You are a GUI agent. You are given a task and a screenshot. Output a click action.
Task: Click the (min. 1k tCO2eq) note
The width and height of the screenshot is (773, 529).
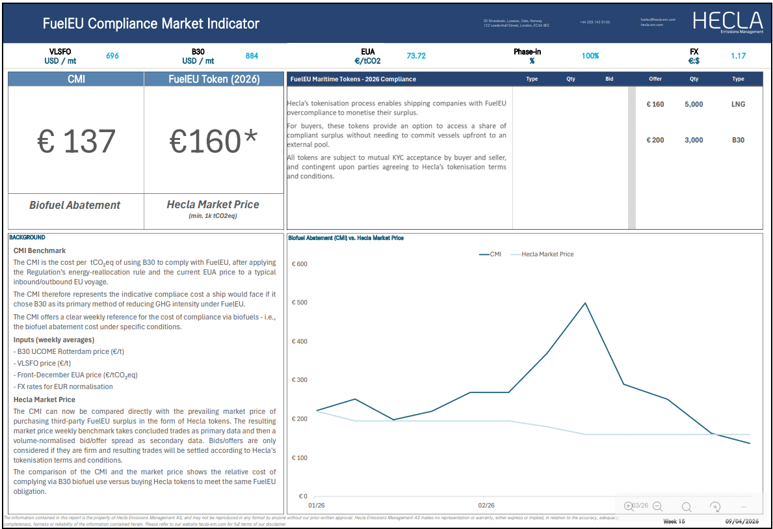coord(213,216)
